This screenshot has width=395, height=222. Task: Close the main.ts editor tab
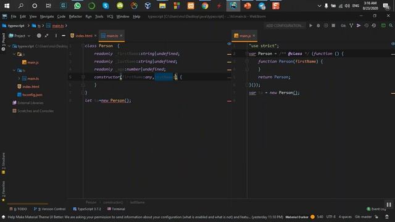pyautogui.click(x=121, y=36)
